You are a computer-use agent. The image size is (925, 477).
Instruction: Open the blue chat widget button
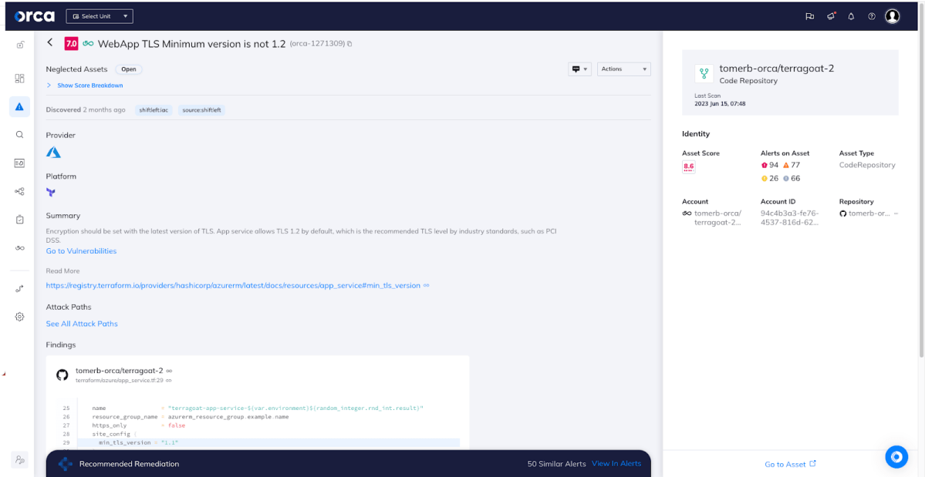coord(896,457)
